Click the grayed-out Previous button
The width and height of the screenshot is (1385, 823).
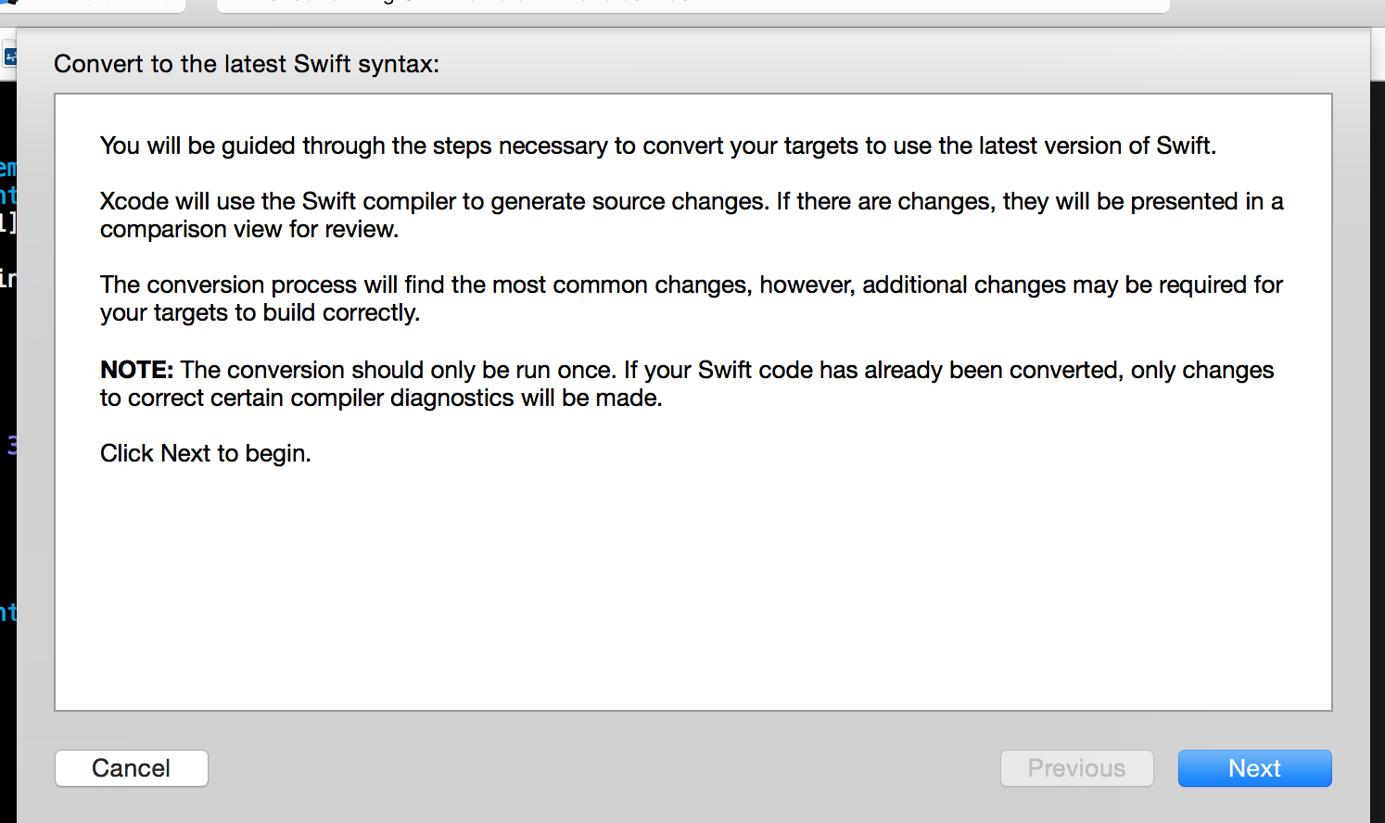(x=1076, y=768)
